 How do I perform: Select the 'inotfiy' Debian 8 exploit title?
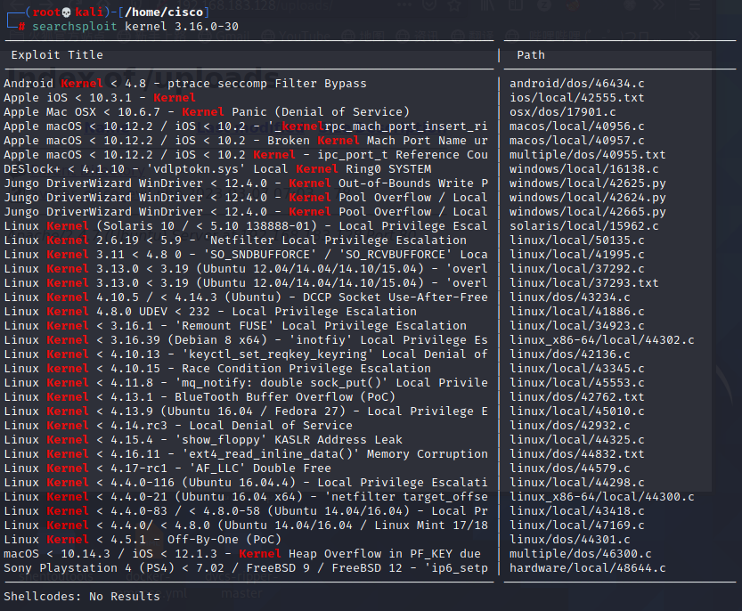[x=246, y=340]
